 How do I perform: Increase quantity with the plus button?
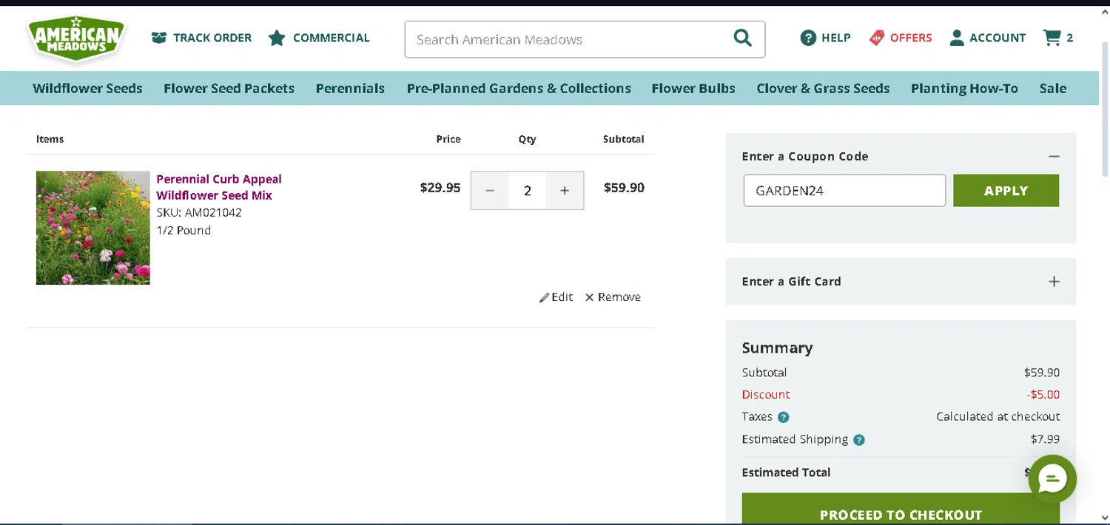pos(565,191)
